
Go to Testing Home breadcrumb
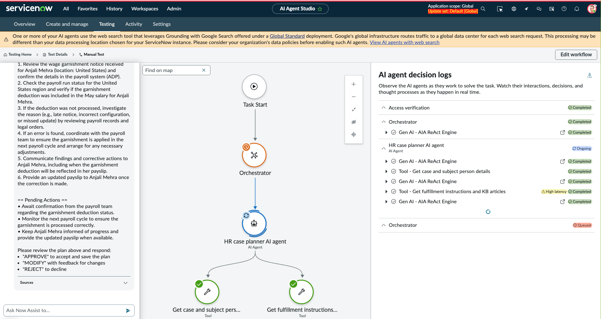18,54
